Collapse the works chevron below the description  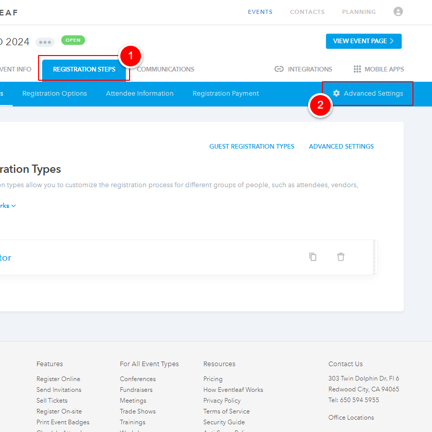click(x=13, y=205)
